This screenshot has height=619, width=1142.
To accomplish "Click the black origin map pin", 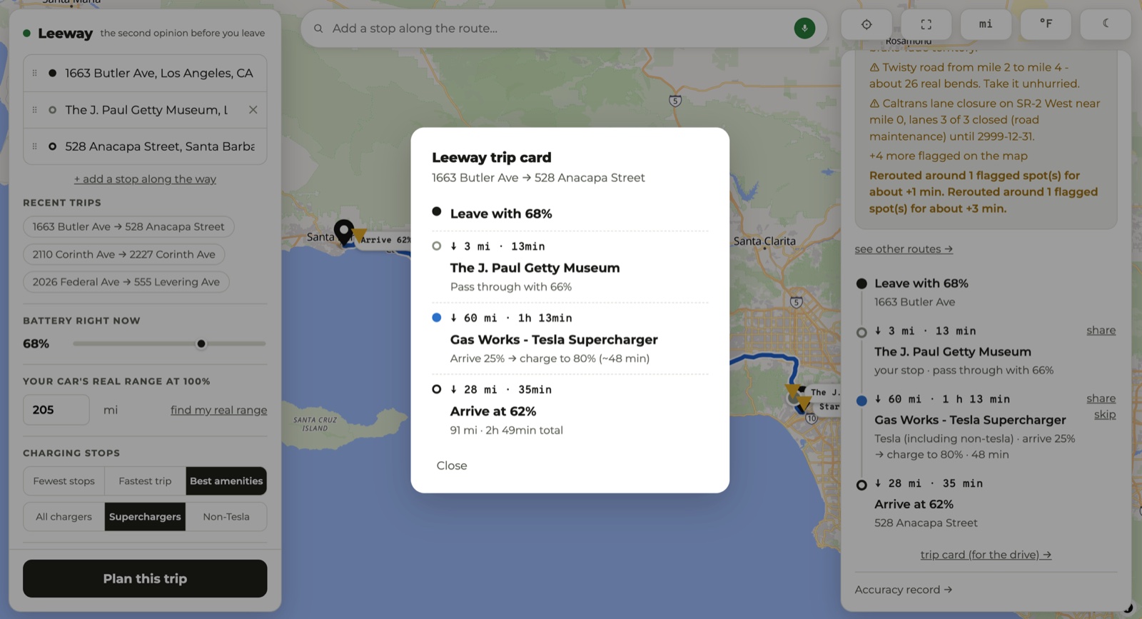I will coord(344,231).
